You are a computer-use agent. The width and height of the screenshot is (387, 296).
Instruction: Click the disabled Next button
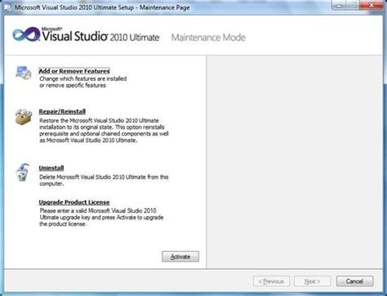(312, 281)
